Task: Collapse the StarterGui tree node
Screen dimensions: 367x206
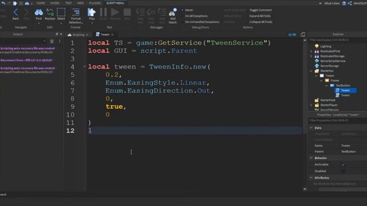Action: click(311, 71)
